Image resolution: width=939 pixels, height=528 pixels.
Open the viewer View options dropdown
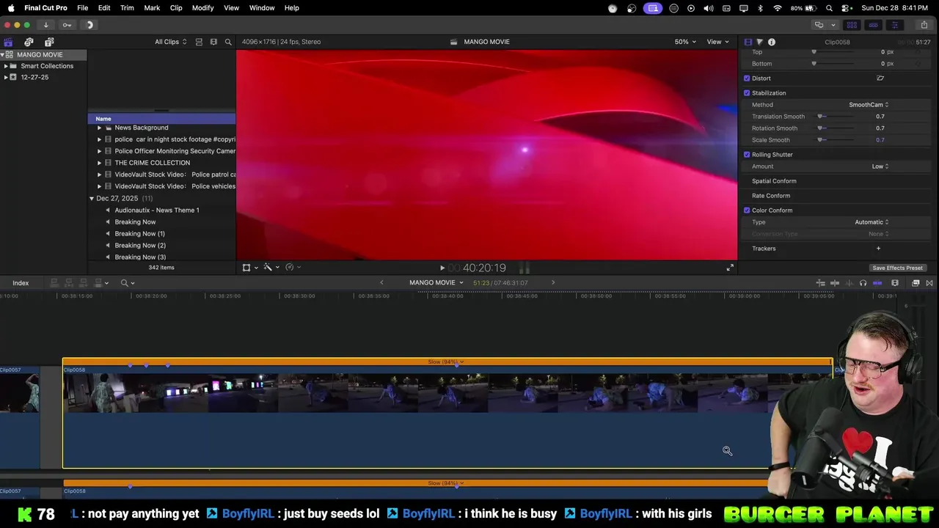coord(717,42)
